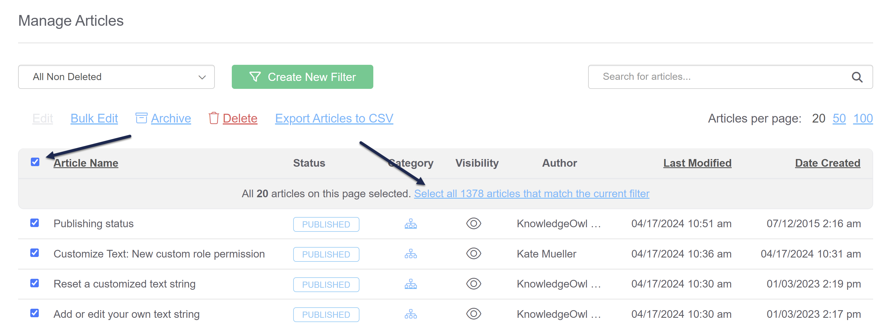The image size is (887, 326).
Task: Select all 1378 articles matching filter
Action: click(531, 194)
